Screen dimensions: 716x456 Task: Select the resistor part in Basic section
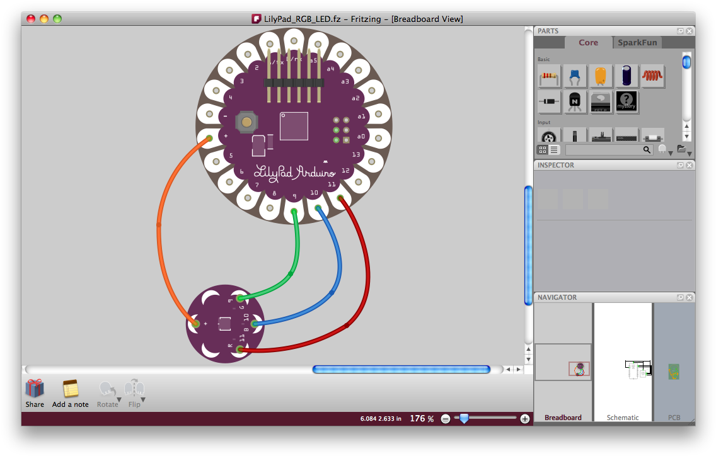(x=548, y=76)
